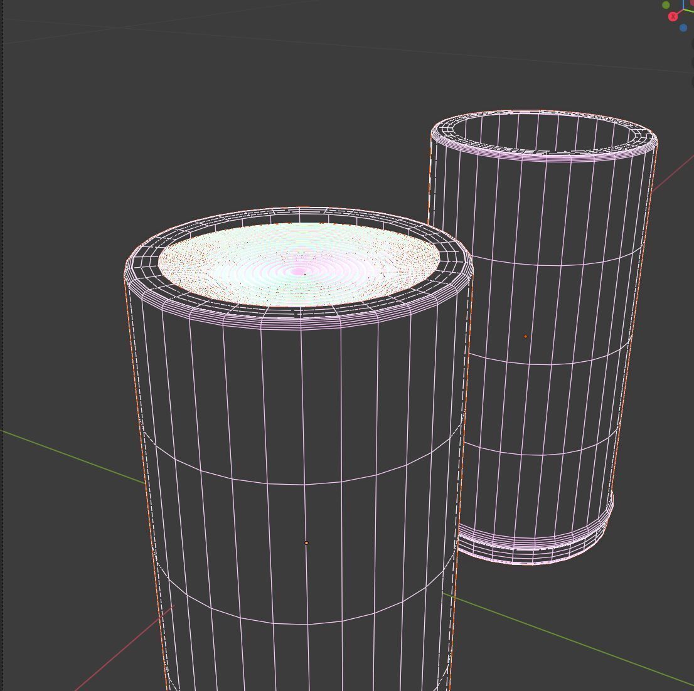Select front cylinder by its orange origin dot
Screen dimensions: 694x691
306,543
